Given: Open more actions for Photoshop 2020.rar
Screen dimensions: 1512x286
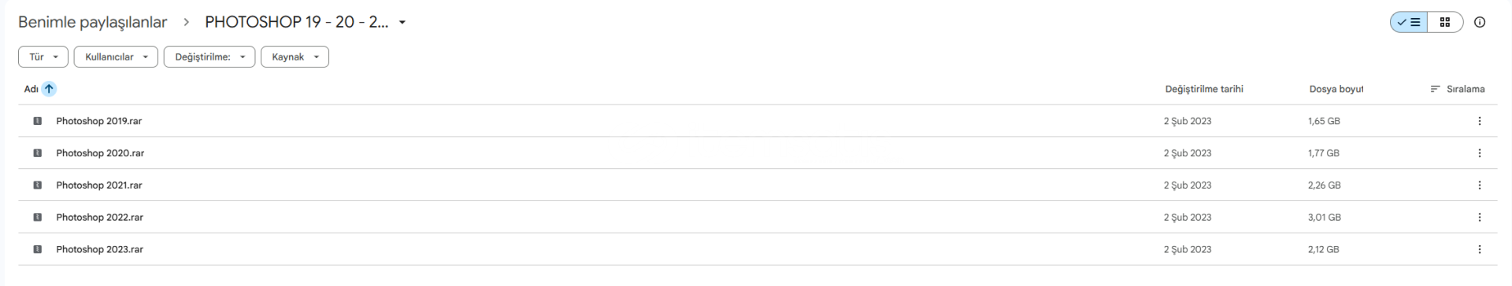Looking at the screenshot, I should point(1479,153).
